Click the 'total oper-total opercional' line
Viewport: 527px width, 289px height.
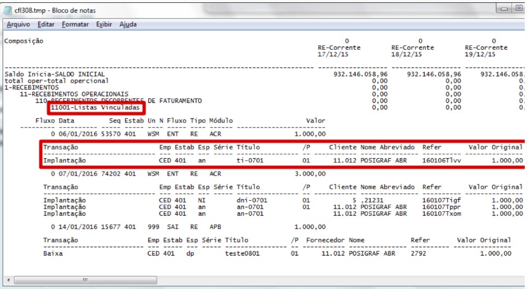[x=56, y=80]
